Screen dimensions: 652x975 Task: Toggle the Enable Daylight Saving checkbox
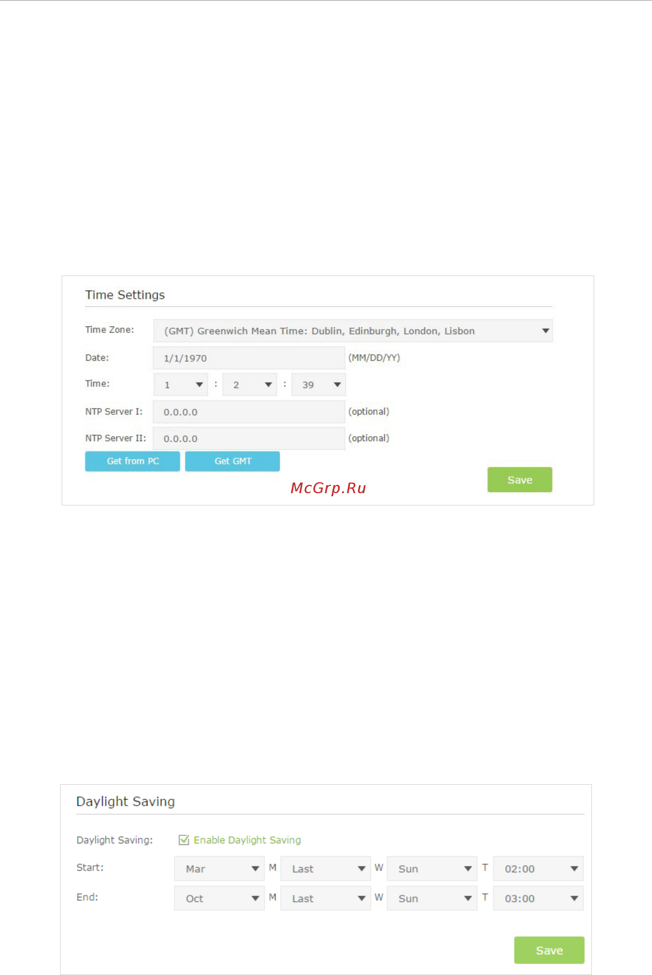coord(184,840)
